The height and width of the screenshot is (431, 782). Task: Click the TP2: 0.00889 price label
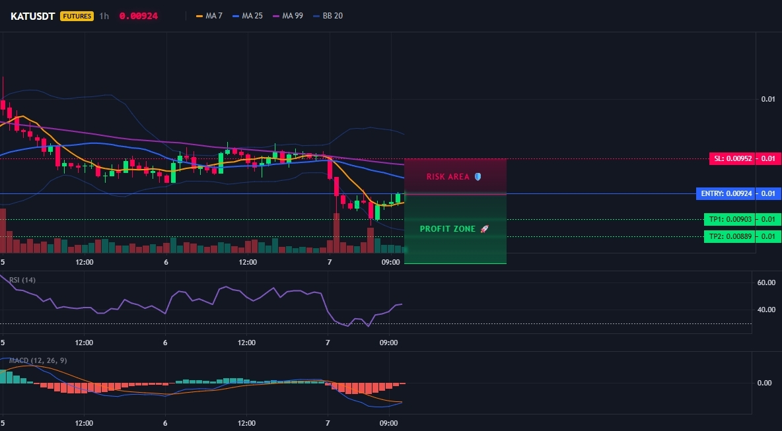coord(730,237)
